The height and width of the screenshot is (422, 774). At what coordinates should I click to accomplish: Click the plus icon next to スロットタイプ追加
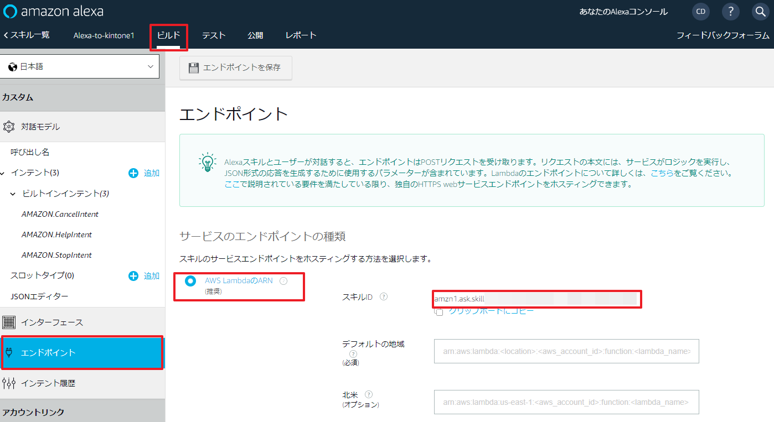point(133,275)
